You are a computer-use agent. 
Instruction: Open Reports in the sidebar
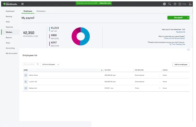click(x=9, y=38)
